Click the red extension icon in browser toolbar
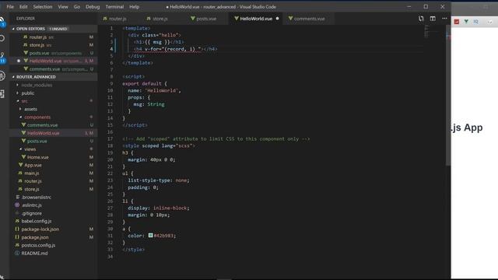This screenshot has height=280, width=498. (457, 22)
